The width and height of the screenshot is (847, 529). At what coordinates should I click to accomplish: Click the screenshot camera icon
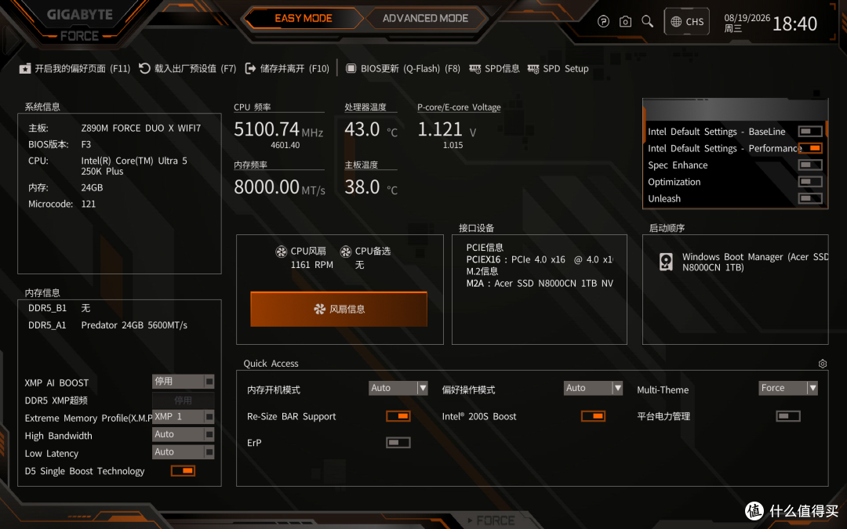click(625, 22)
